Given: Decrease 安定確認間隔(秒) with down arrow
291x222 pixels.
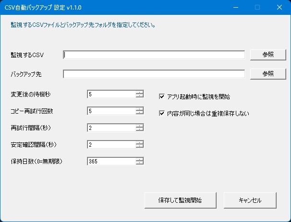Looking at the screenshot, I should click(x=140, y=146).
